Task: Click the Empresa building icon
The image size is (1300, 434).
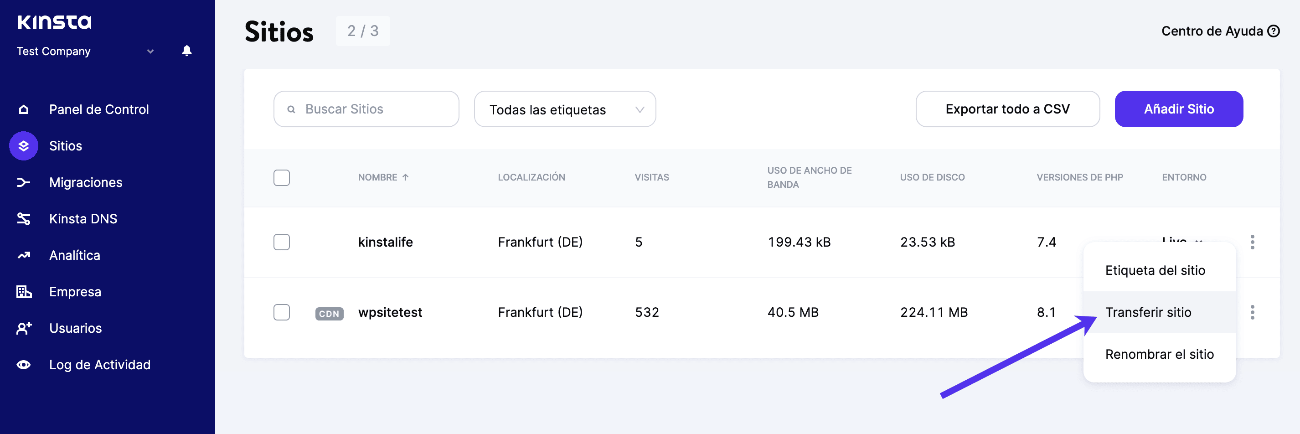Action: coord(24,292)
